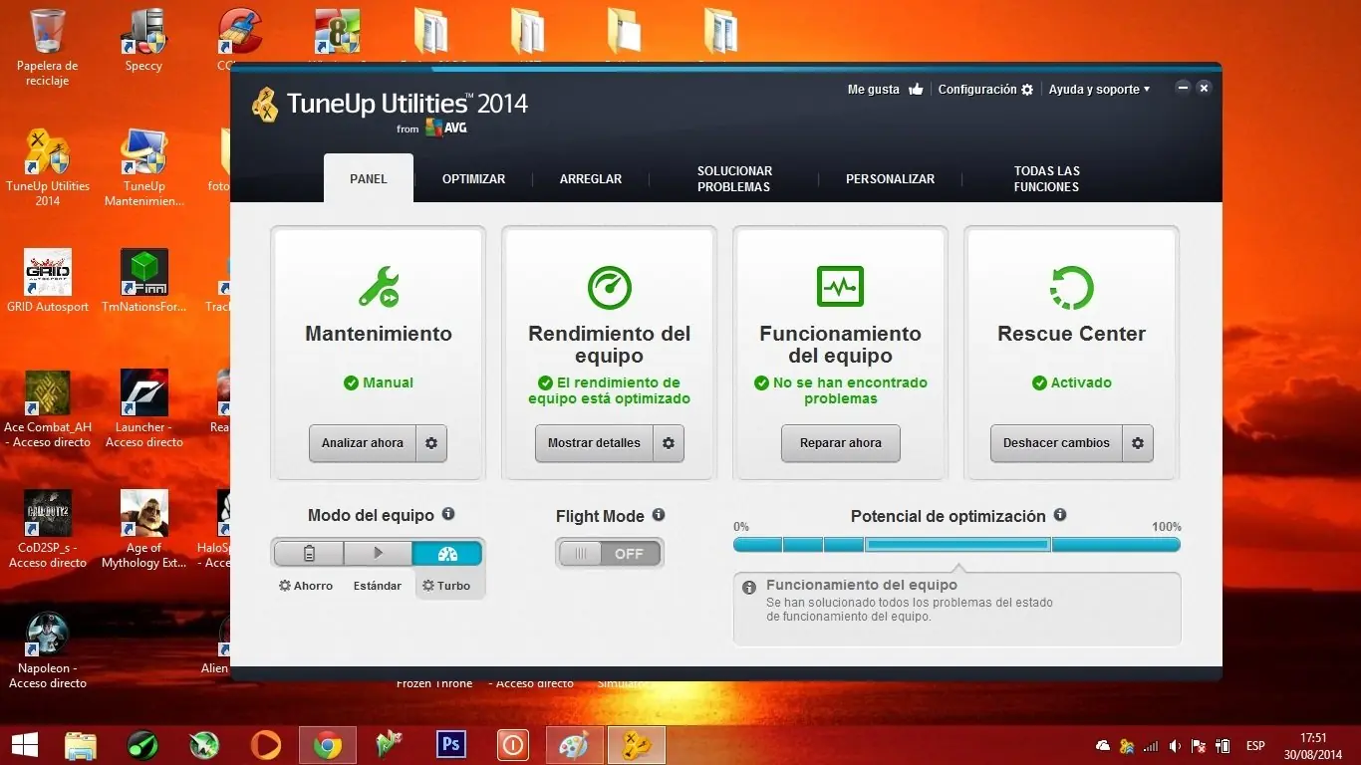Open the Speccy desktop shortcut
The height and width of the screenshot is (765, 1361).
click(144, 42)
